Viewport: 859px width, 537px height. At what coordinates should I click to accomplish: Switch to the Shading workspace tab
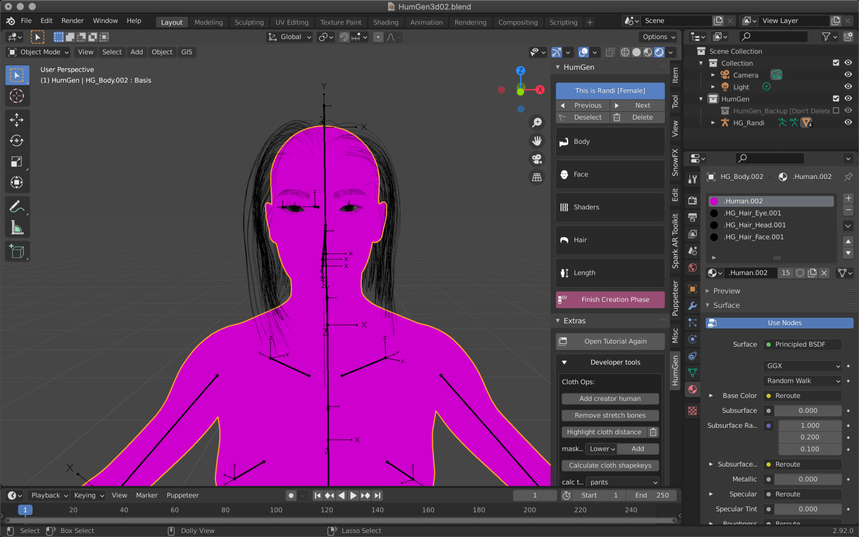(x=386, y=22)
